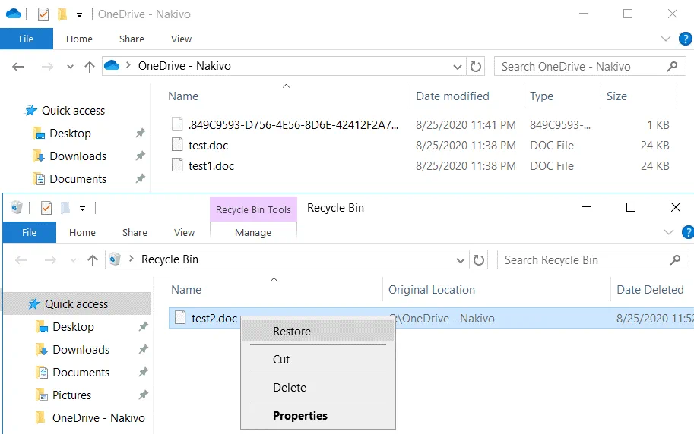Expand ribbon chevron in Recycle Bin window
Viewport: 694px width, 434px height.
(668, 232)
